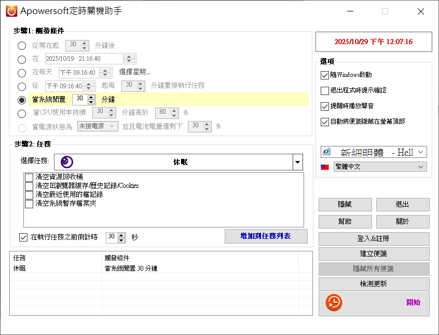Increase the CPU percentage 80 stepper
This screenshot has height=335, width=439.
coord(174,111)
